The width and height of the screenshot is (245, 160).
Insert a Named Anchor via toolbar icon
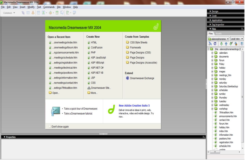coord(33,13)
